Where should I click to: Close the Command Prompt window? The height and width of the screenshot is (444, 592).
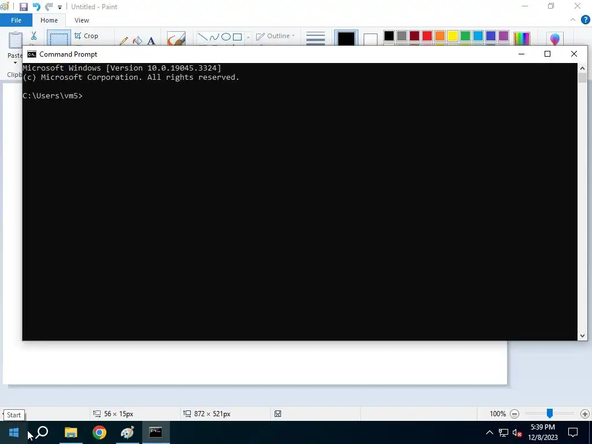point(574,54)
